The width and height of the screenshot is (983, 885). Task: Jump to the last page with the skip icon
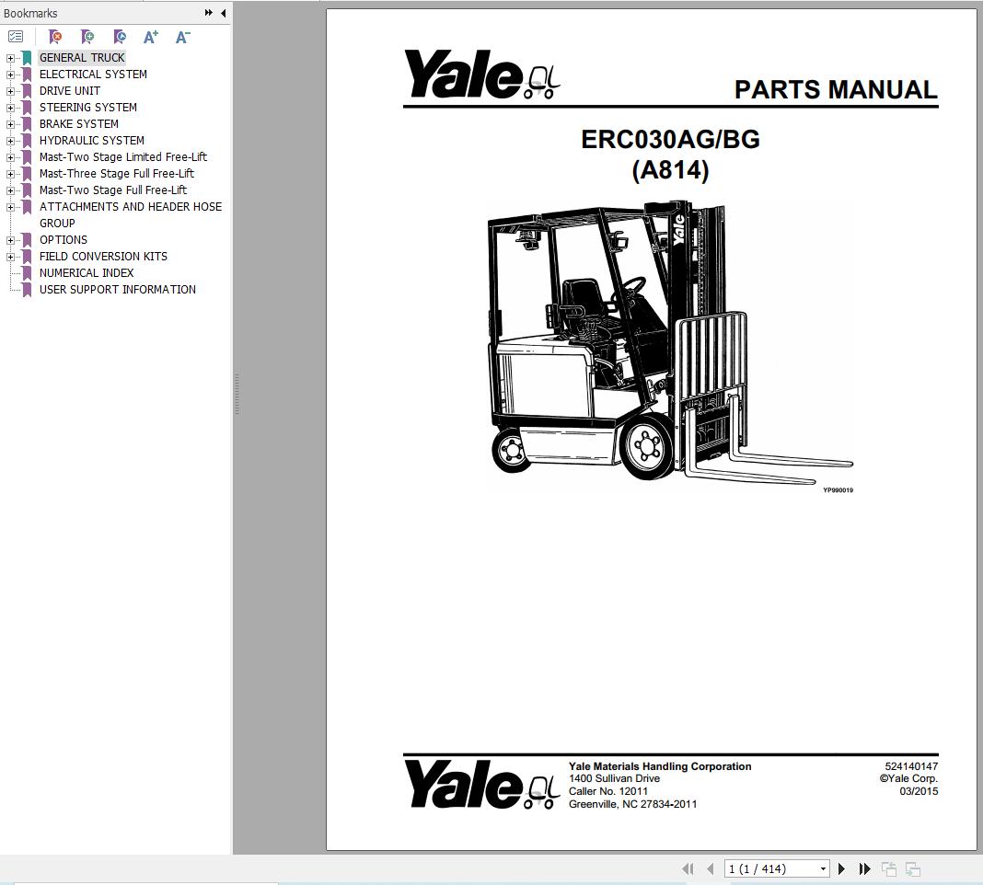pos(864,868)
